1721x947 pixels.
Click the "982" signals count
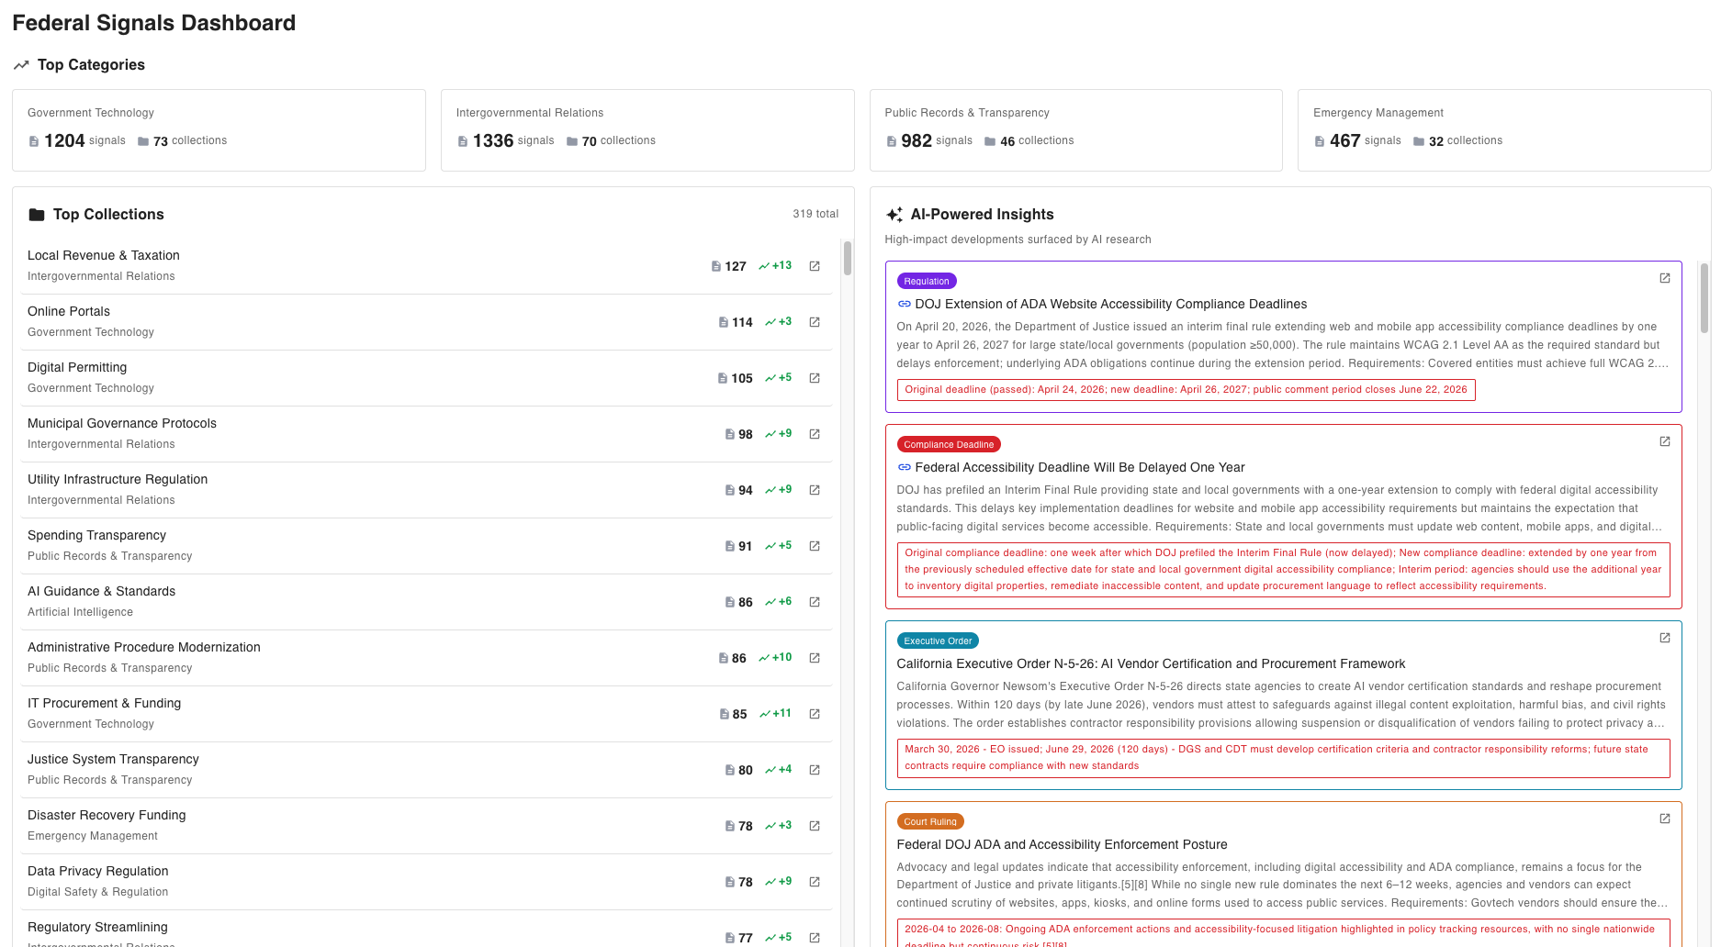pyautogui.click(x=917, y=140)
